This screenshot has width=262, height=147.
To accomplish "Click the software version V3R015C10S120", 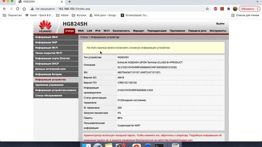I will coord(127,82).
